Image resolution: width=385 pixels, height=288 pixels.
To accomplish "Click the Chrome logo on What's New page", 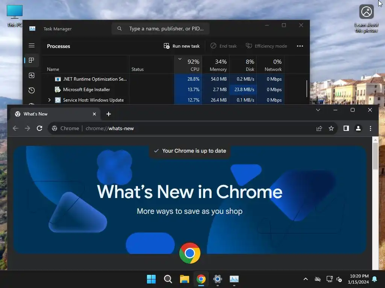I will (190, 253).
